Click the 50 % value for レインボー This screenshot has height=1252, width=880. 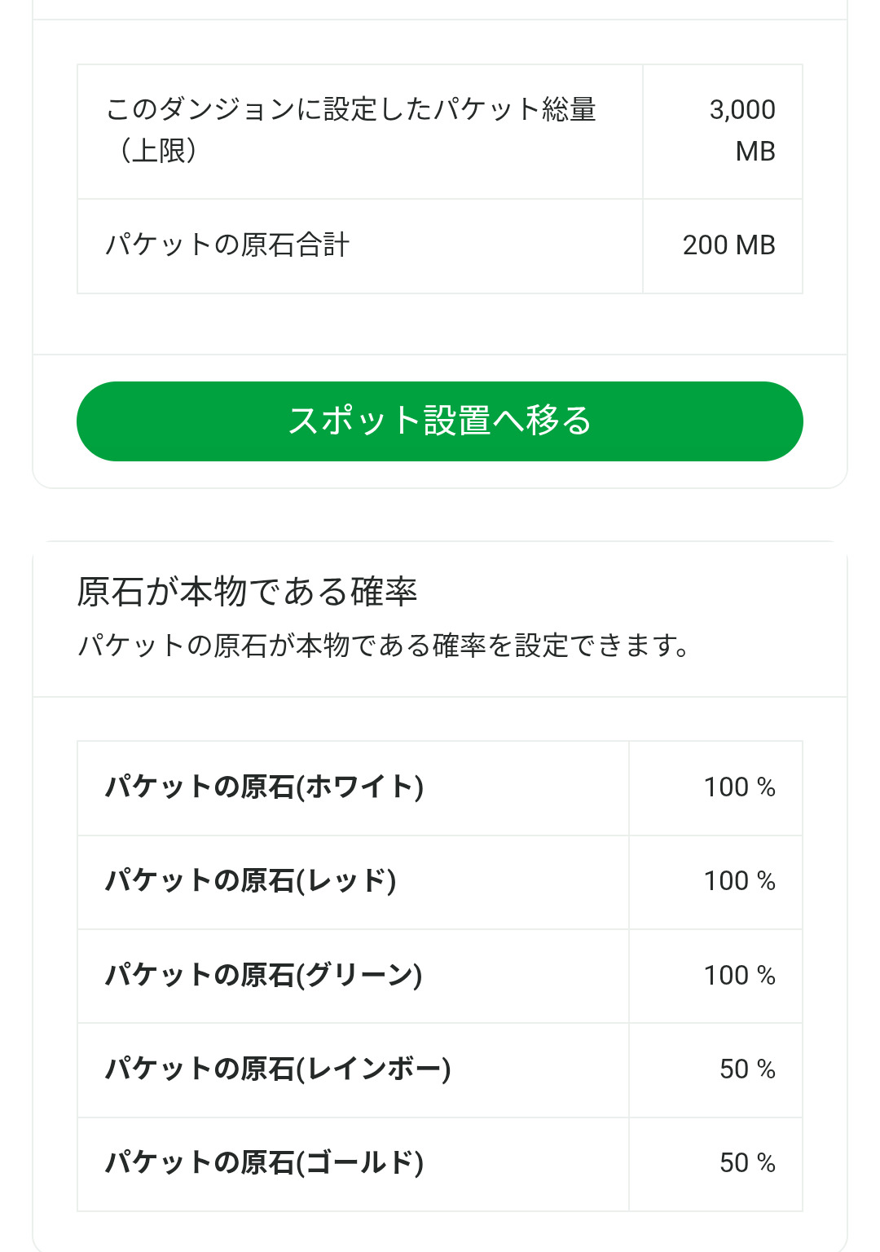[x=747, y=1069]
